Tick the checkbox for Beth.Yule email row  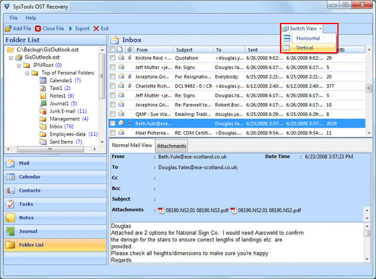click(112, 124)
